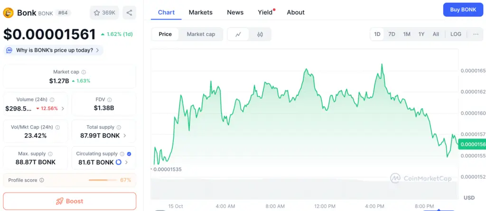Switch to candlestick chart icon

click(260, 34)
